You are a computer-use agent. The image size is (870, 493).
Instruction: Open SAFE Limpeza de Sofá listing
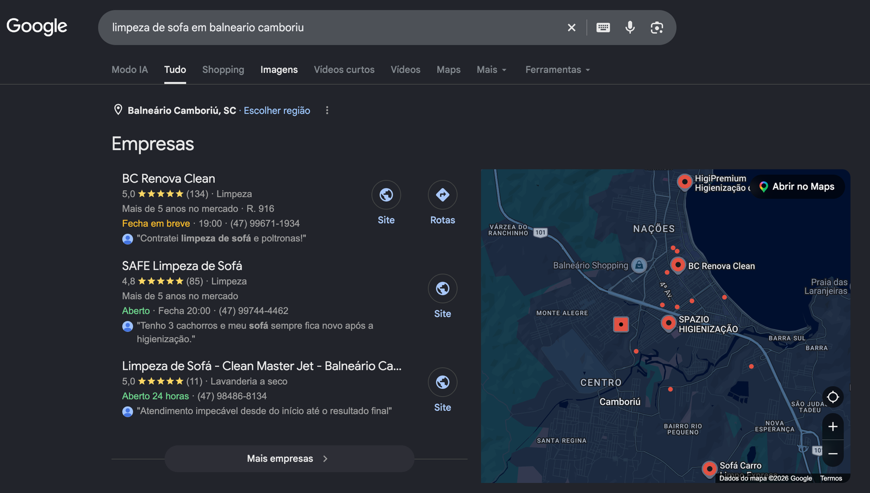182,266
